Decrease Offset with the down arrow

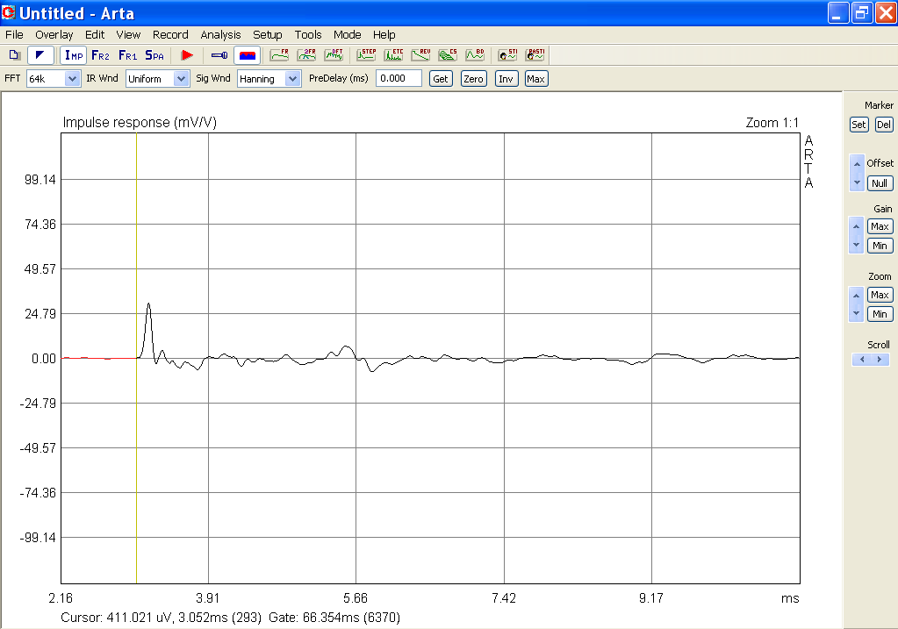pos(857,182)
